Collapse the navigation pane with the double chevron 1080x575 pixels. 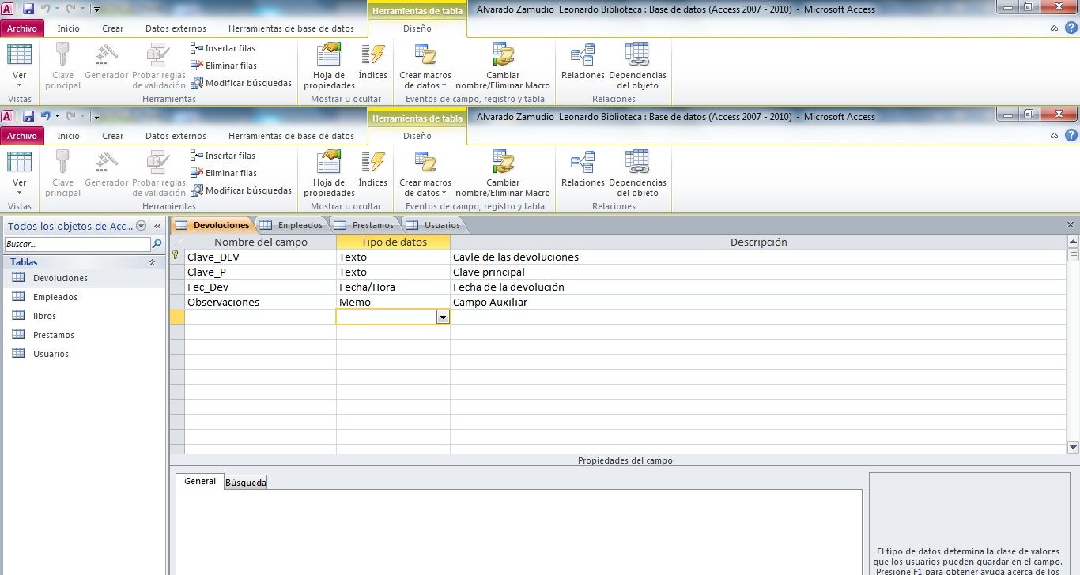tap(157, 226)
